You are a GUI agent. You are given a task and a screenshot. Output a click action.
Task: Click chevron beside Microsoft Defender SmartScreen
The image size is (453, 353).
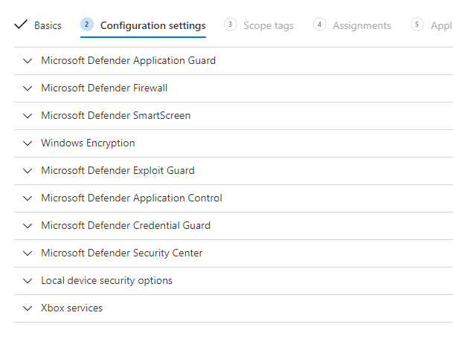point(28,116)
